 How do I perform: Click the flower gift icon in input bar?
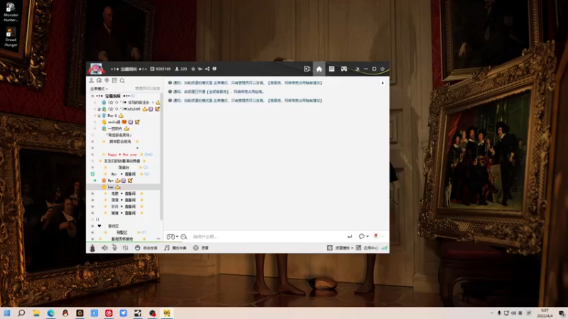click(x=376, y=236)
